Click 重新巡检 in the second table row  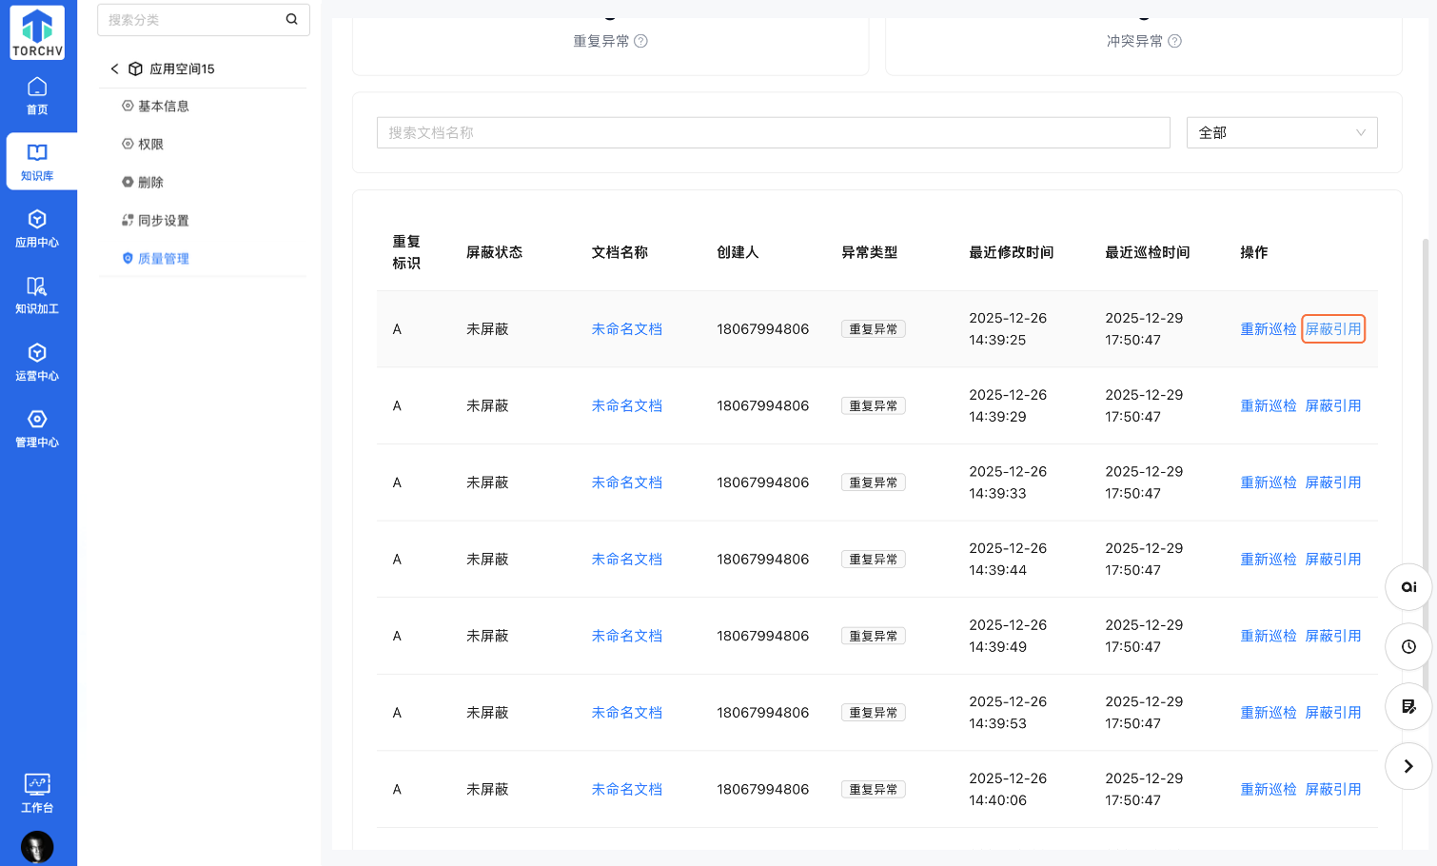1268,406
